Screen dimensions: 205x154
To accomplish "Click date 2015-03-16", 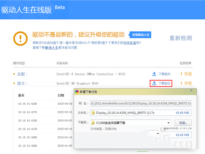I will 65,112.
